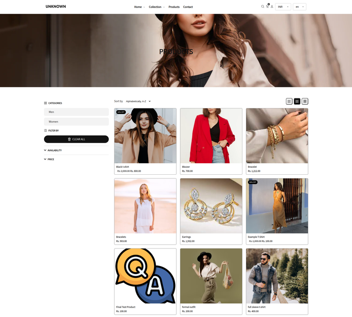This screenshot has height=317, width=352.
Task: Click the user account icon
Action: click(x=272, y=7)
